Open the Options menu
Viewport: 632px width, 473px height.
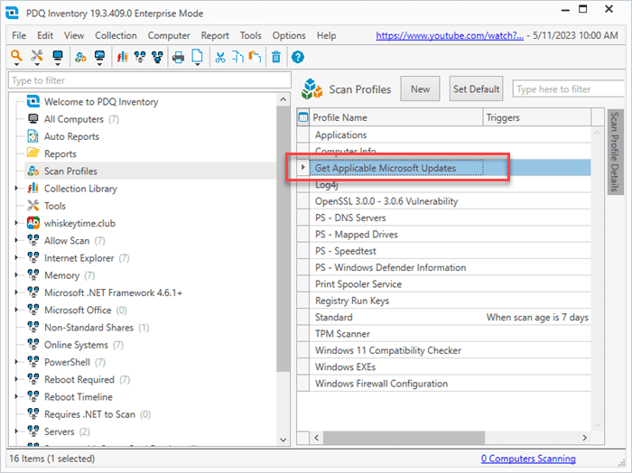click(289, 35)
